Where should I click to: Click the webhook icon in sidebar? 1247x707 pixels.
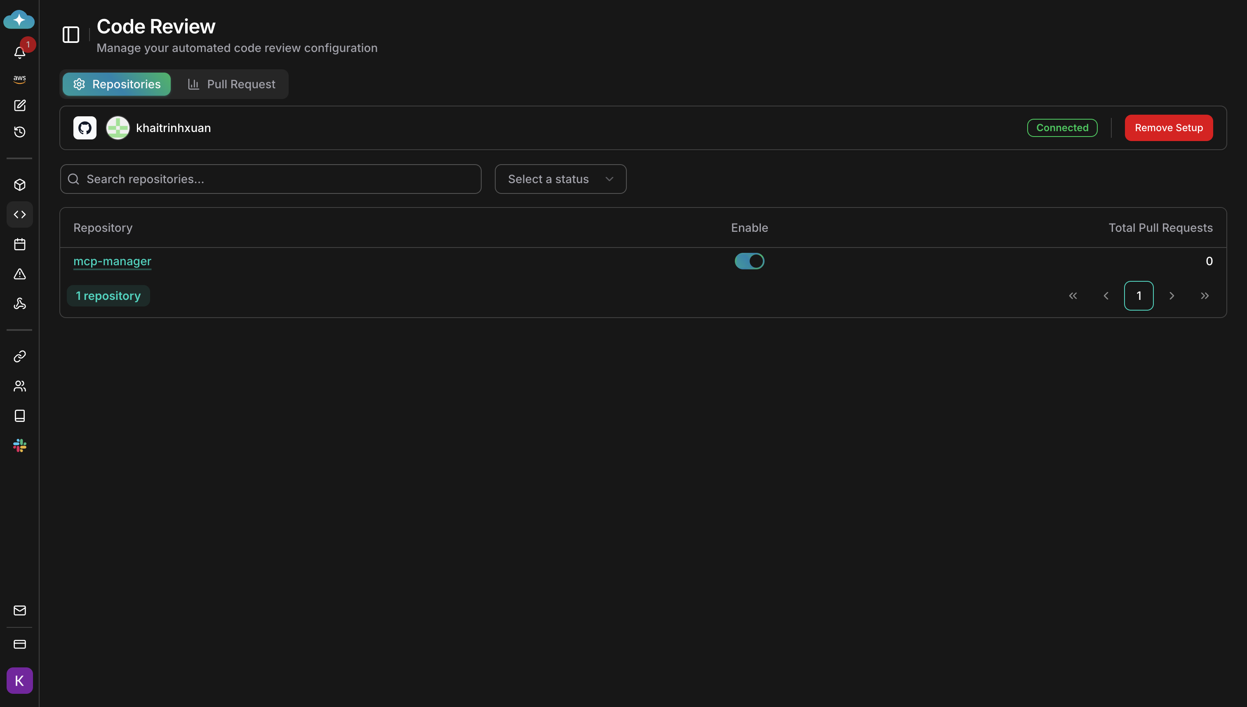point(19,304)
